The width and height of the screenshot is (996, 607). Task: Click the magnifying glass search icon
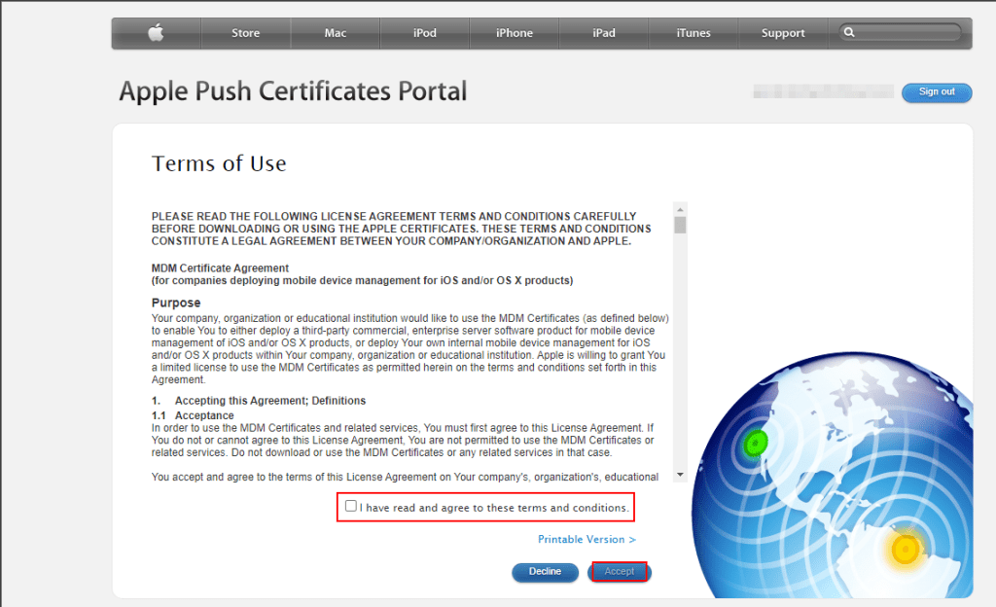point(849,33)
